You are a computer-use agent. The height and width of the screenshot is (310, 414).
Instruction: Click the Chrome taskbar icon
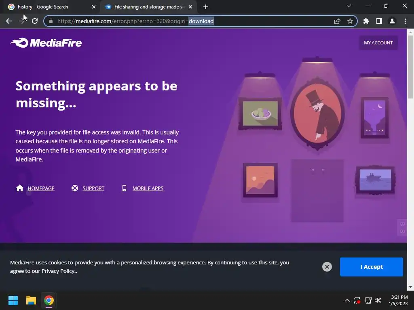(x=49, y=300)
